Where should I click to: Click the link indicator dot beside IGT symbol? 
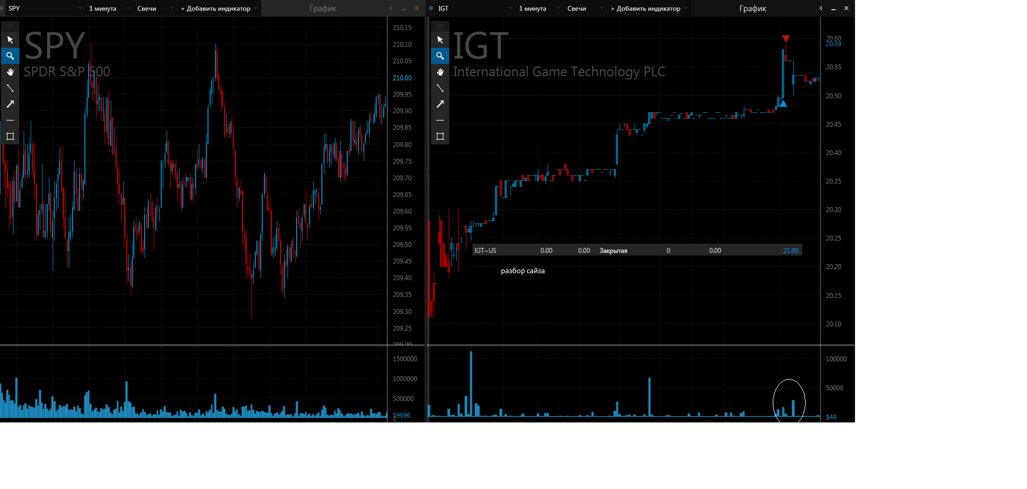[x=431, y=8]
